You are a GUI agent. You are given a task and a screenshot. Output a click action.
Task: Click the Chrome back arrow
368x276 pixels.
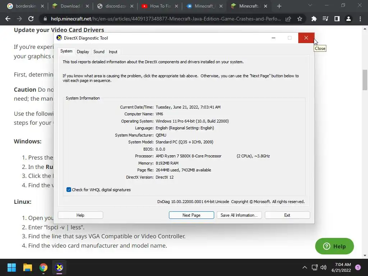[8, 19]
